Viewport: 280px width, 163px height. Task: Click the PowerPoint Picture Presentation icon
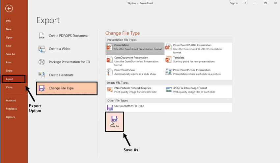click(x=169, y=72)
